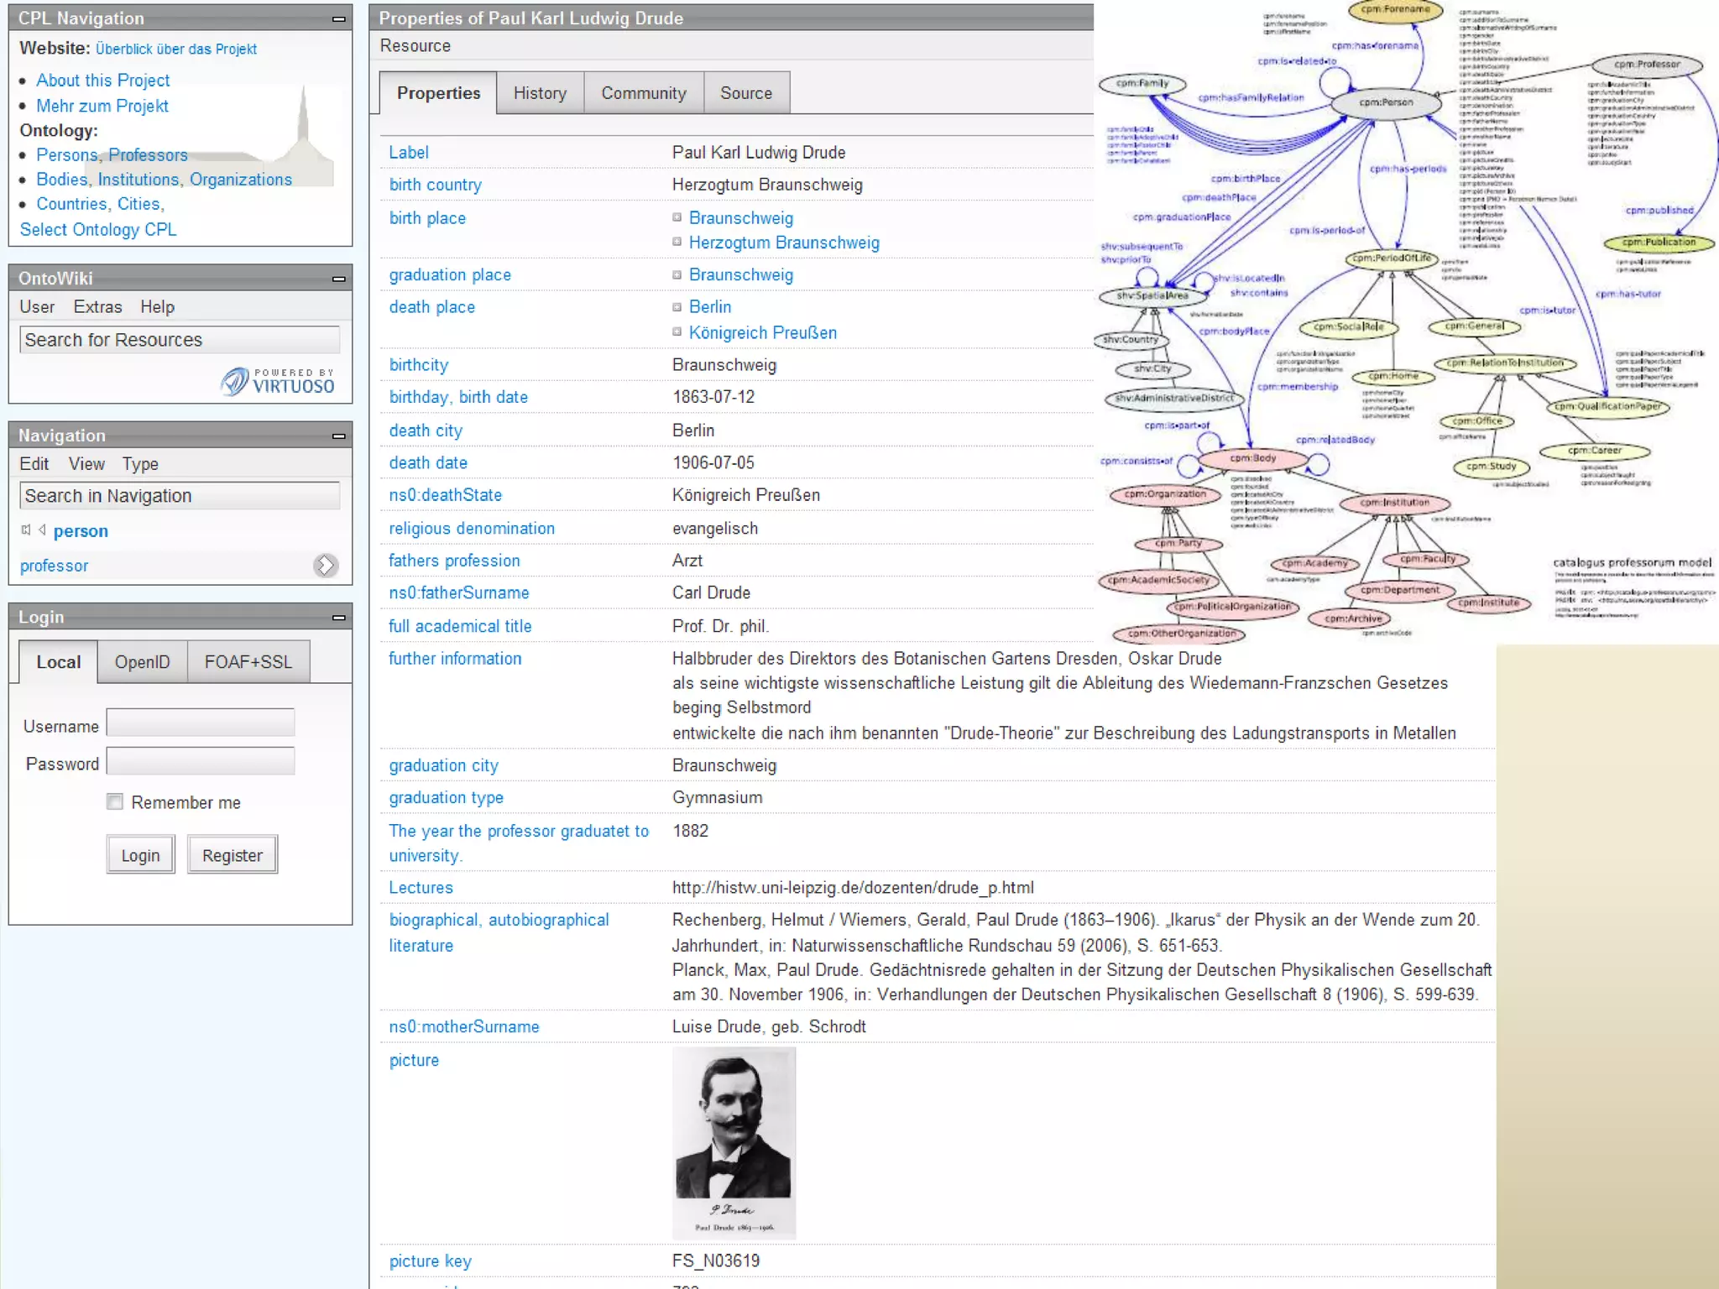The height and width of the screenshot is (1289, 1719).
Task: Click the ns0:fatherSurname property link
Action: (458, 593)
